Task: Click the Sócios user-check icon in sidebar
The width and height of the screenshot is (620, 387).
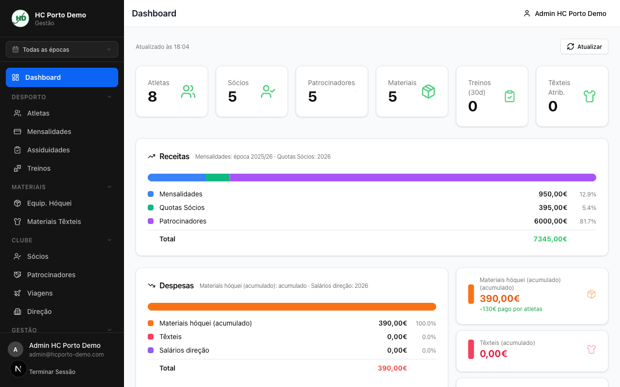Action: point(17,256)
